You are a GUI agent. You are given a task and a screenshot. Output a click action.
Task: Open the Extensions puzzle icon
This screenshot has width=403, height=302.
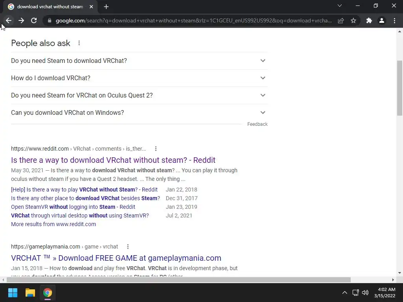click(x=369, y=20)
